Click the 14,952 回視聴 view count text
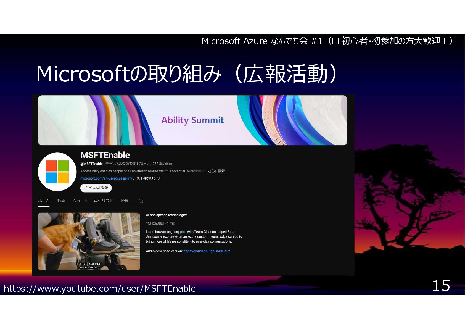This screenshot has width=465, height=329. pos(155,223)
